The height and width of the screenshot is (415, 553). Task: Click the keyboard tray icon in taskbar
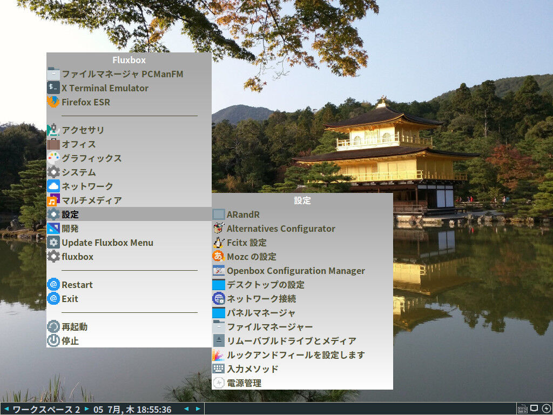[523, 409]
